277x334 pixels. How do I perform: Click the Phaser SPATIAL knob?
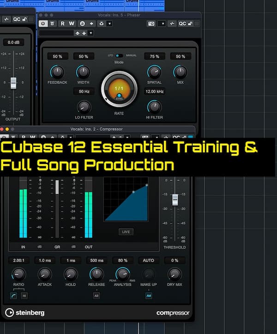pyautogui.click(x=154, y=72)
